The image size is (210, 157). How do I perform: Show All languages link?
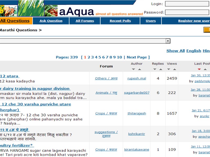[x=175, y=51]
